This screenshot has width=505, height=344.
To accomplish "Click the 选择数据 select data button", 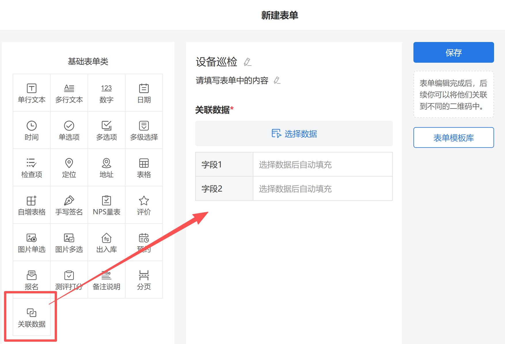I will pyautogui.click(x=294, y=133).
